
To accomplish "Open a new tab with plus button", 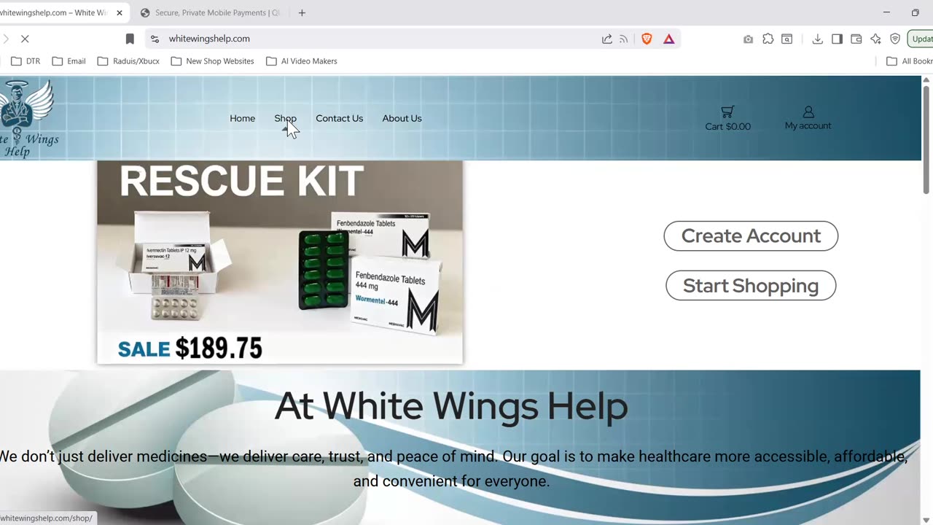I will [x=302, y=12].
